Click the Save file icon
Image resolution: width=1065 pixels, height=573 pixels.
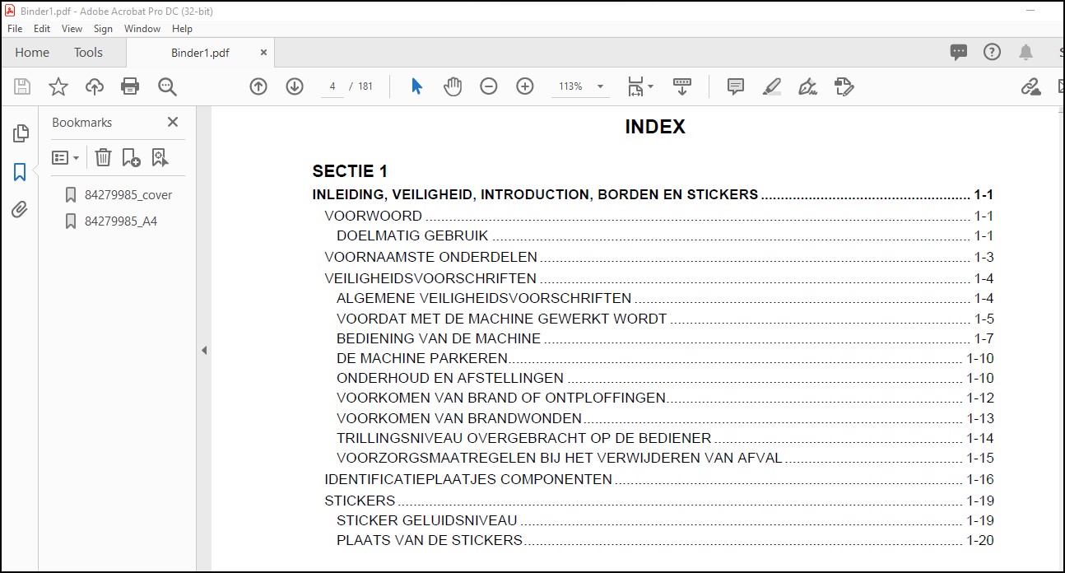22,86
